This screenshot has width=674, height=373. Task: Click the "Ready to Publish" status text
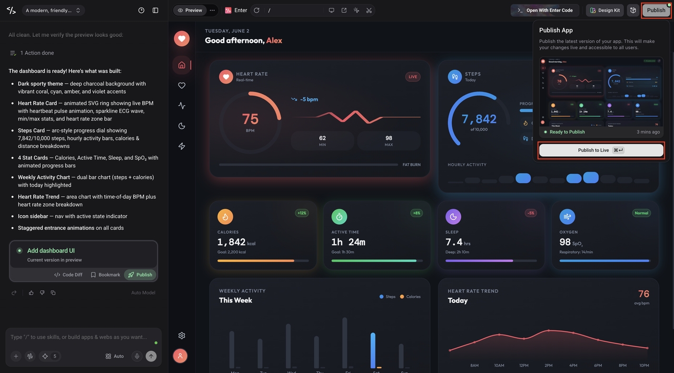[x=567, y=132]
